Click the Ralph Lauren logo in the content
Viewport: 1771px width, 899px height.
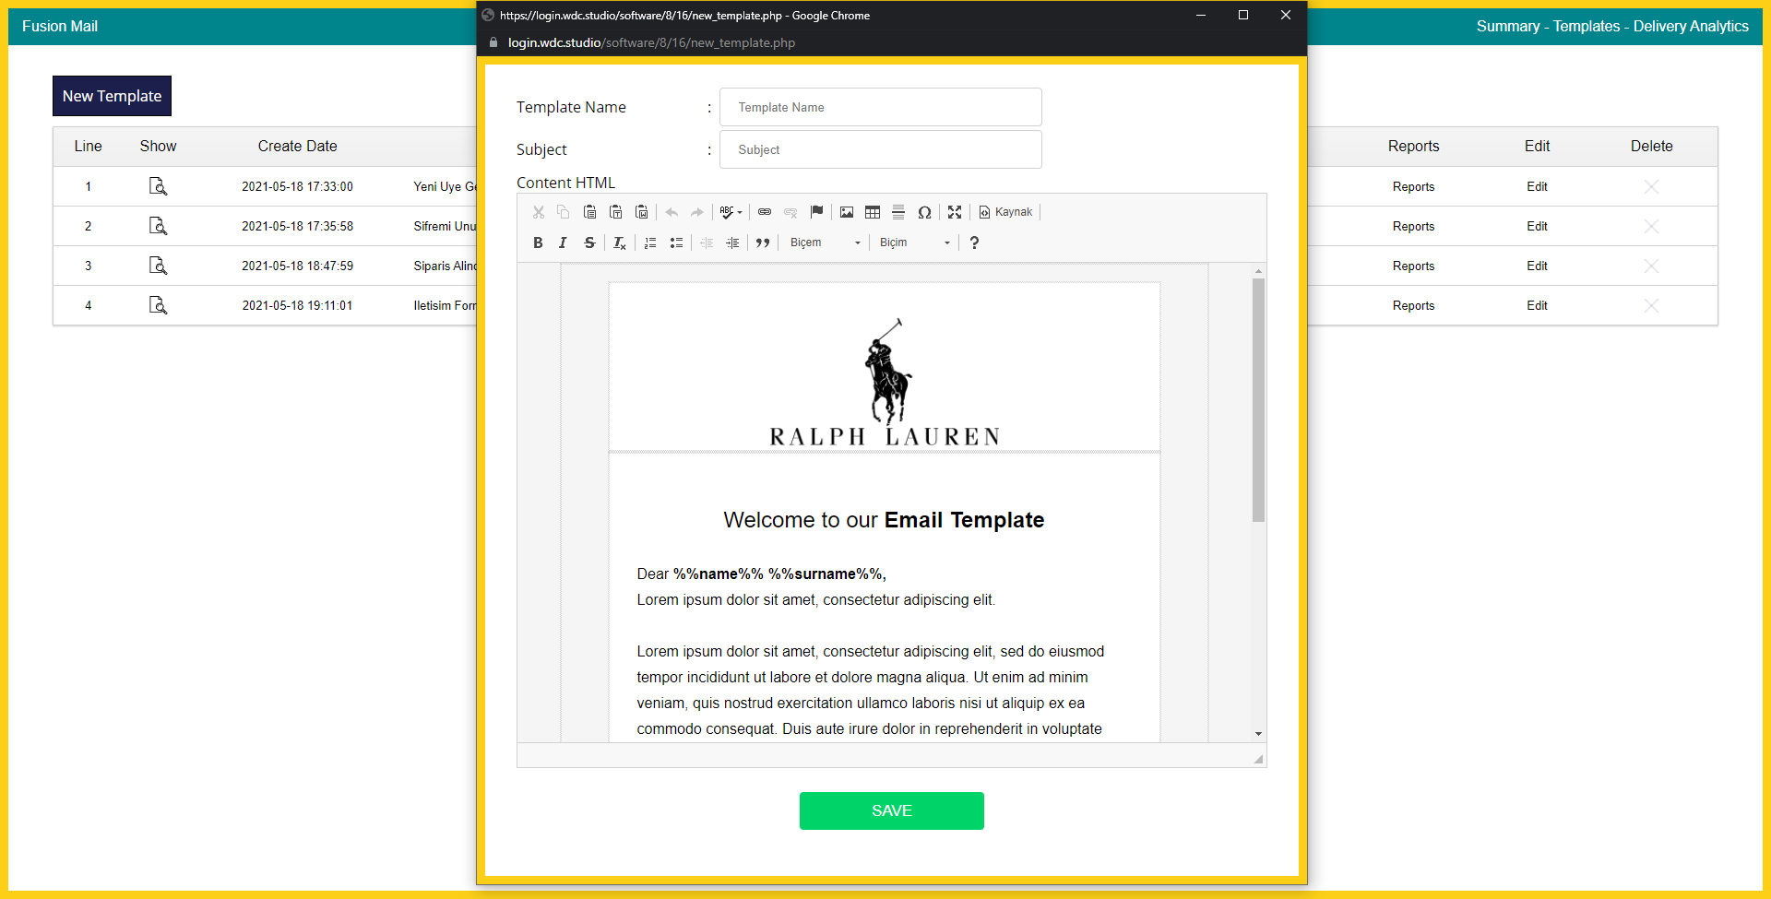pos(885,384)
